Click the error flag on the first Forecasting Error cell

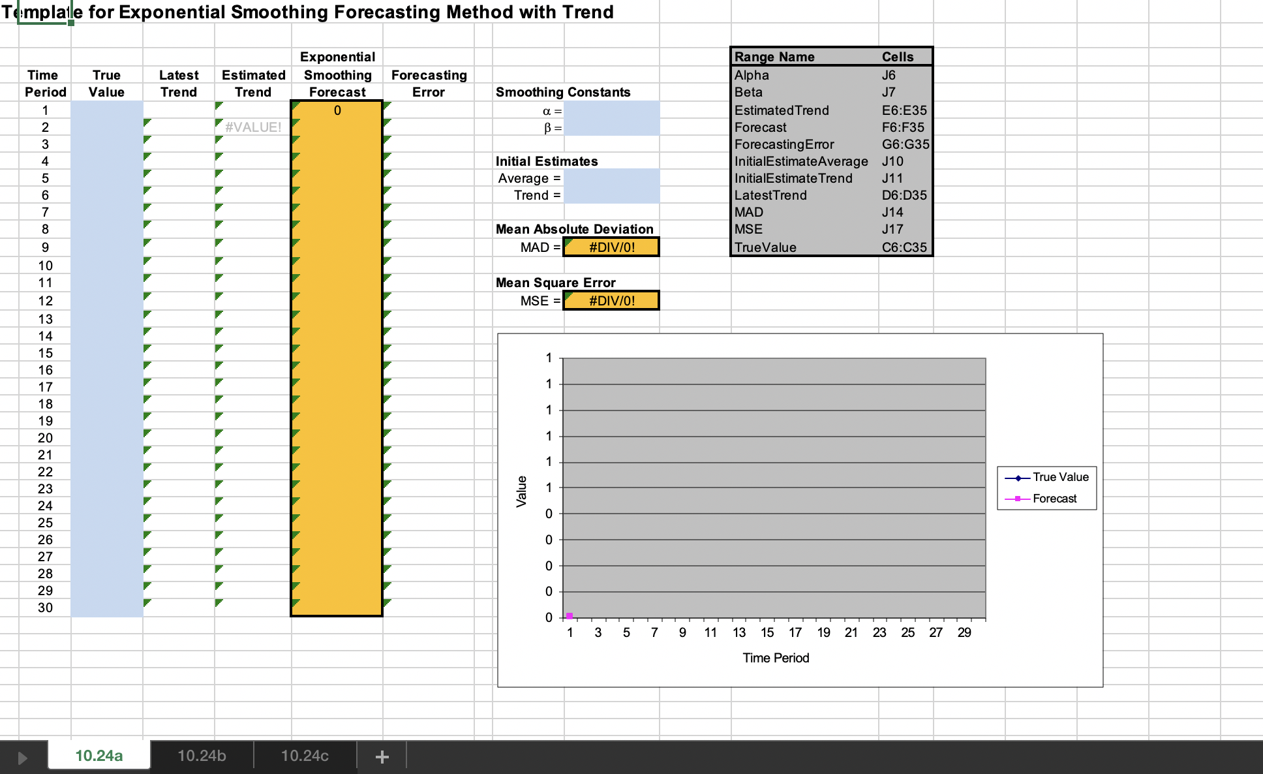[x=386, y=106]
